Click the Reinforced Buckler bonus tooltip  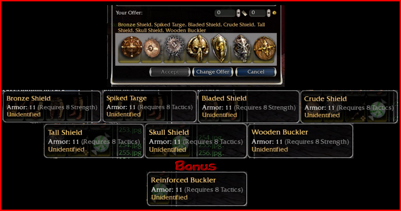197,189
